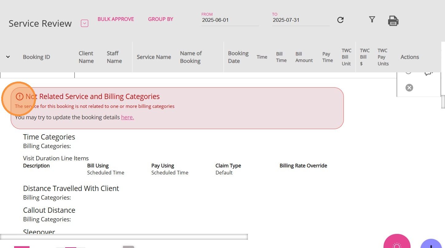Sort by the Booking Date column header
This screenshot has width=445, height=248.
point(238,57)
